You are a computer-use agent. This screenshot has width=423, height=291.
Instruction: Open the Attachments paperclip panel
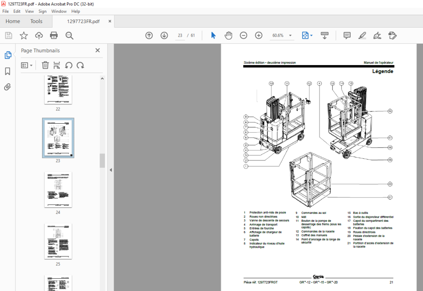tap(7, 87)
